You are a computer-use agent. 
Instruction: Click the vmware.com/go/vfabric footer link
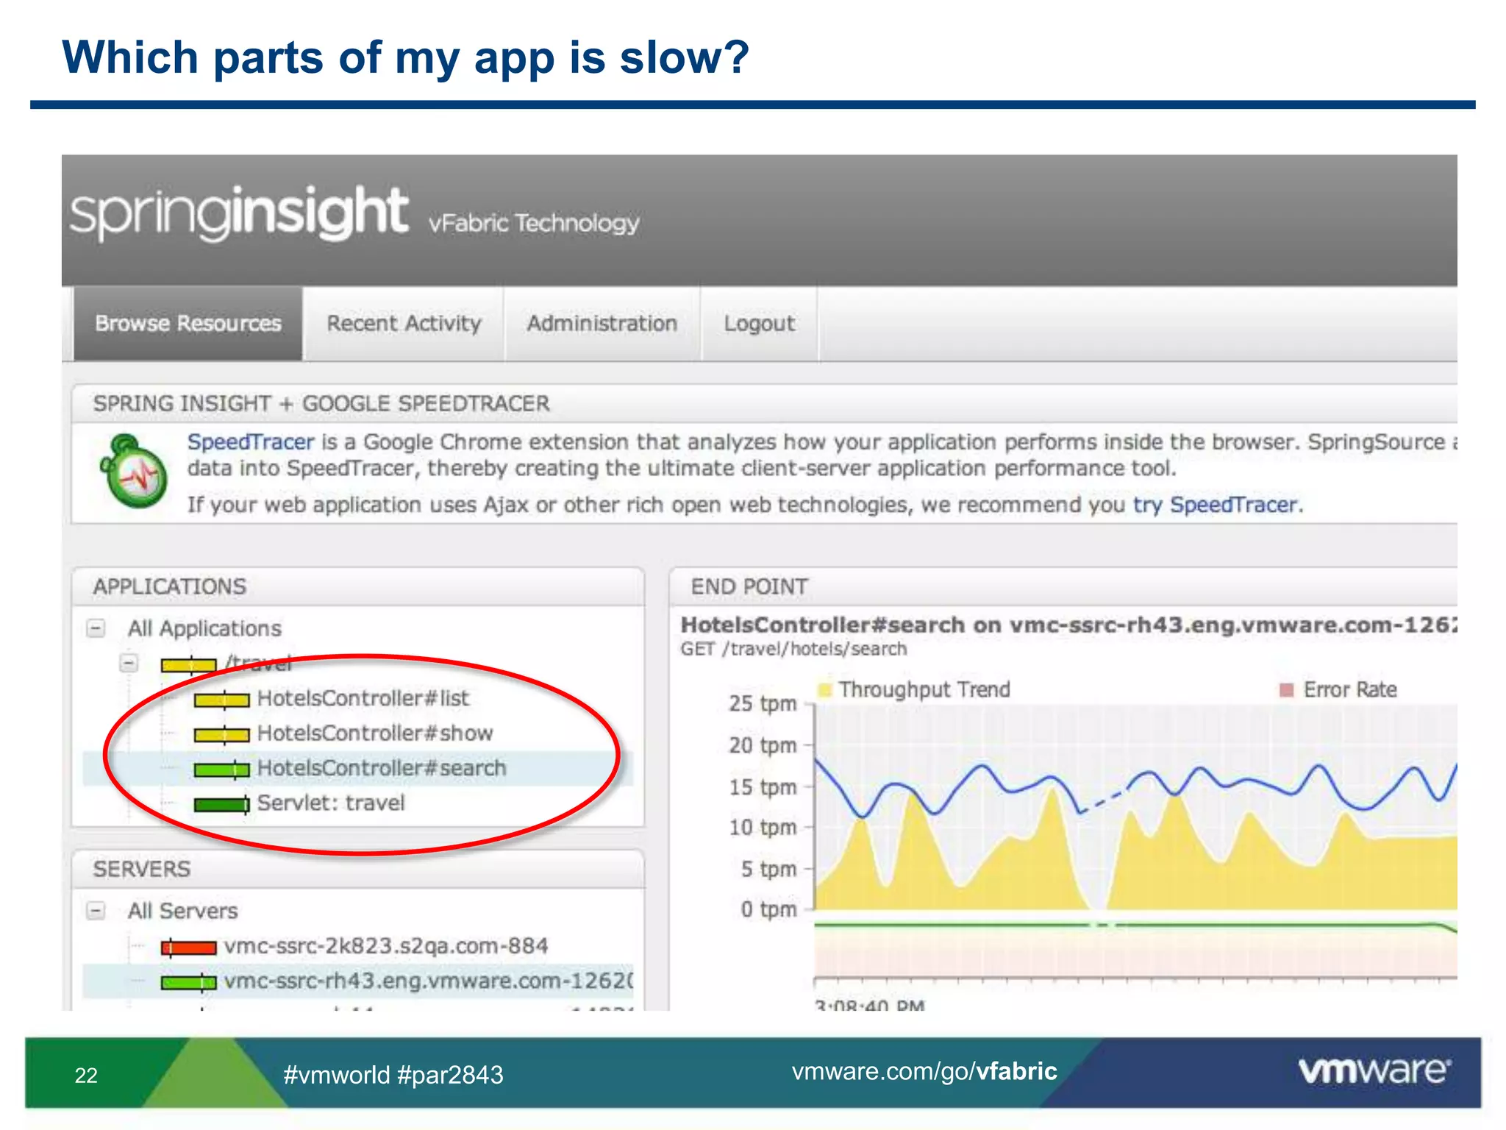coord(924,1071)
